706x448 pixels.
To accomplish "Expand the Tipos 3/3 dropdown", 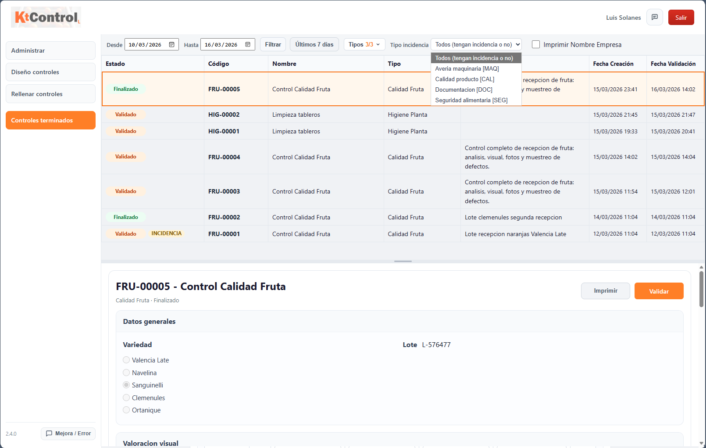I will [x=364, y=45].
